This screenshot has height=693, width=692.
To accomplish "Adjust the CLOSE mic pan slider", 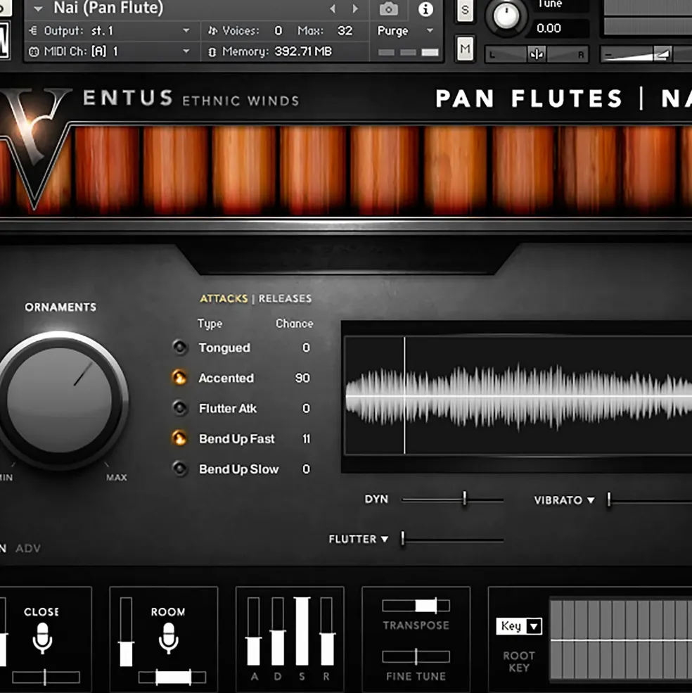I will [x=46, y=677].
